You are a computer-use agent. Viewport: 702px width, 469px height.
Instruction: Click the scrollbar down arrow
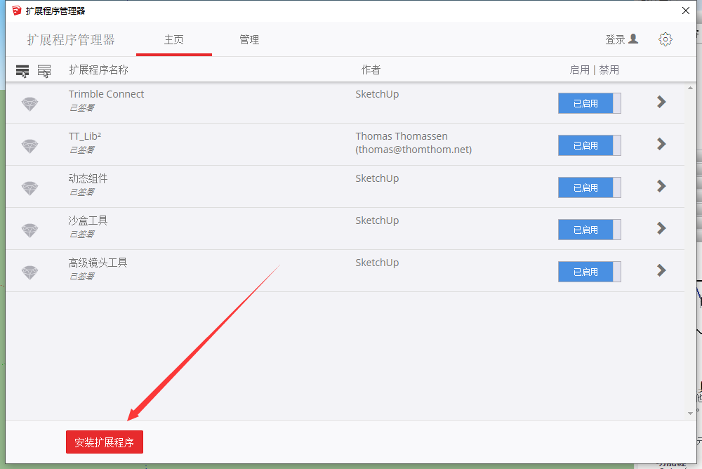(x=690, y=413)
